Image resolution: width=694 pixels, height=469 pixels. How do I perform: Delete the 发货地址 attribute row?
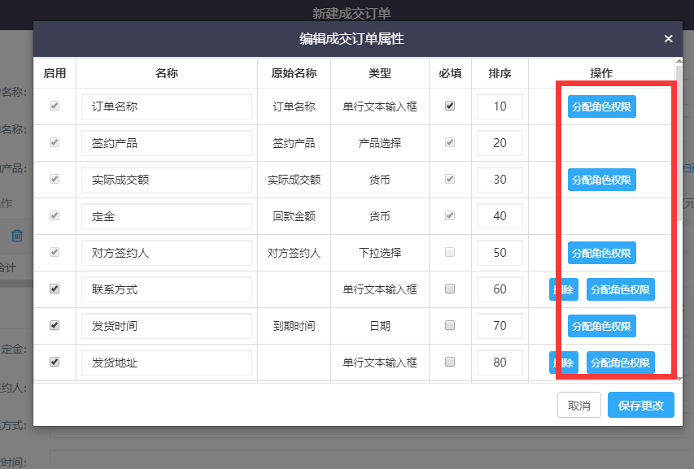click(564, 363)
